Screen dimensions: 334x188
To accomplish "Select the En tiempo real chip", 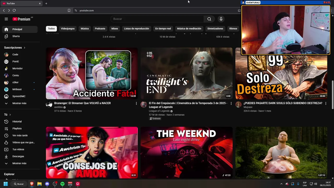I will tap(163, 29).
